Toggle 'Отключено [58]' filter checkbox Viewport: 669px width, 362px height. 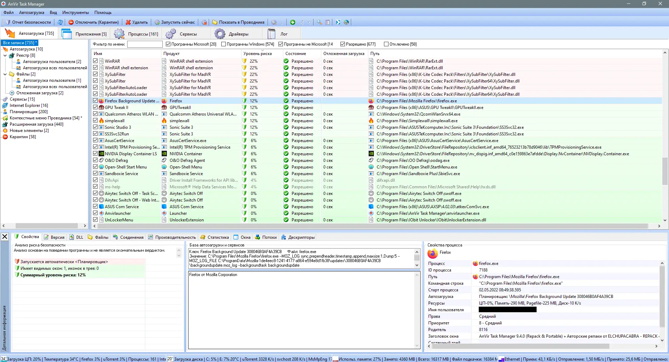(386, 44)
